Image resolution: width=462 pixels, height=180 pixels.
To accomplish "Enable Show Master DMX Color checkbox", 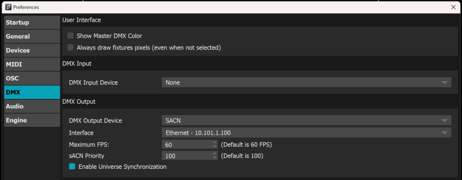I will [x=70, y=36].
